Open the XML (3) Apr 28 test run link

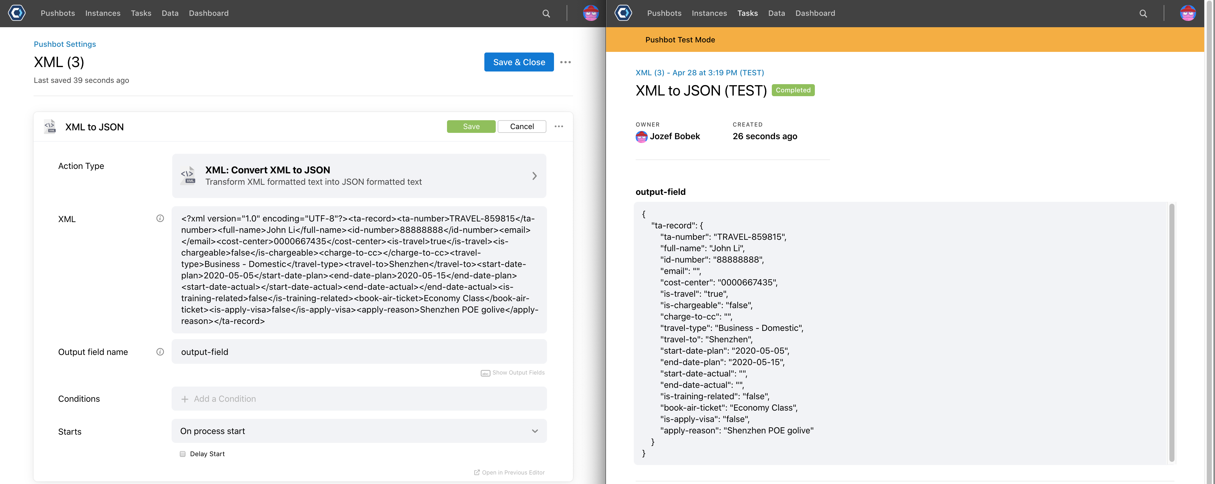pos(700,72)
